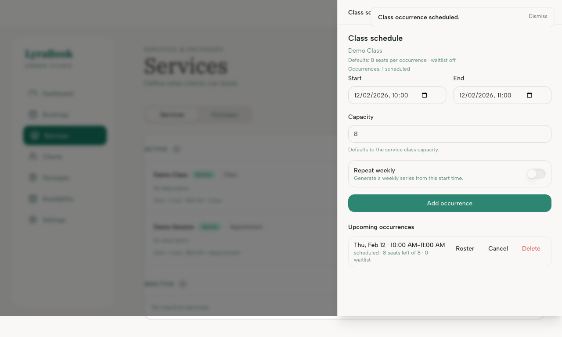
Task: Cancel the Thu, Feb 12 occurrence
Action: [498, 248]
